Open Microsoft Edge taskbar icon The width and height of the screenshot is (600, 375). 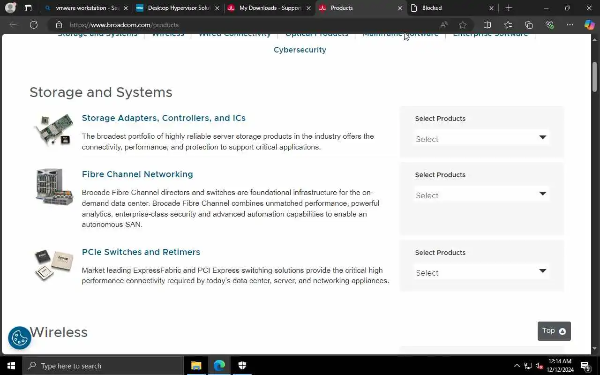pyautogui.click(x=219, y=366)
